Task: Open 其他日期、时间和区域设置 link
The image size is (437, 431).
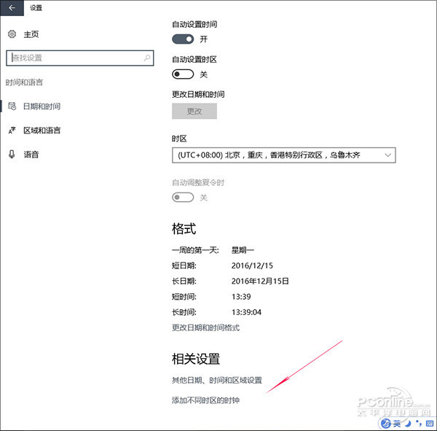Action: point(217,380)
